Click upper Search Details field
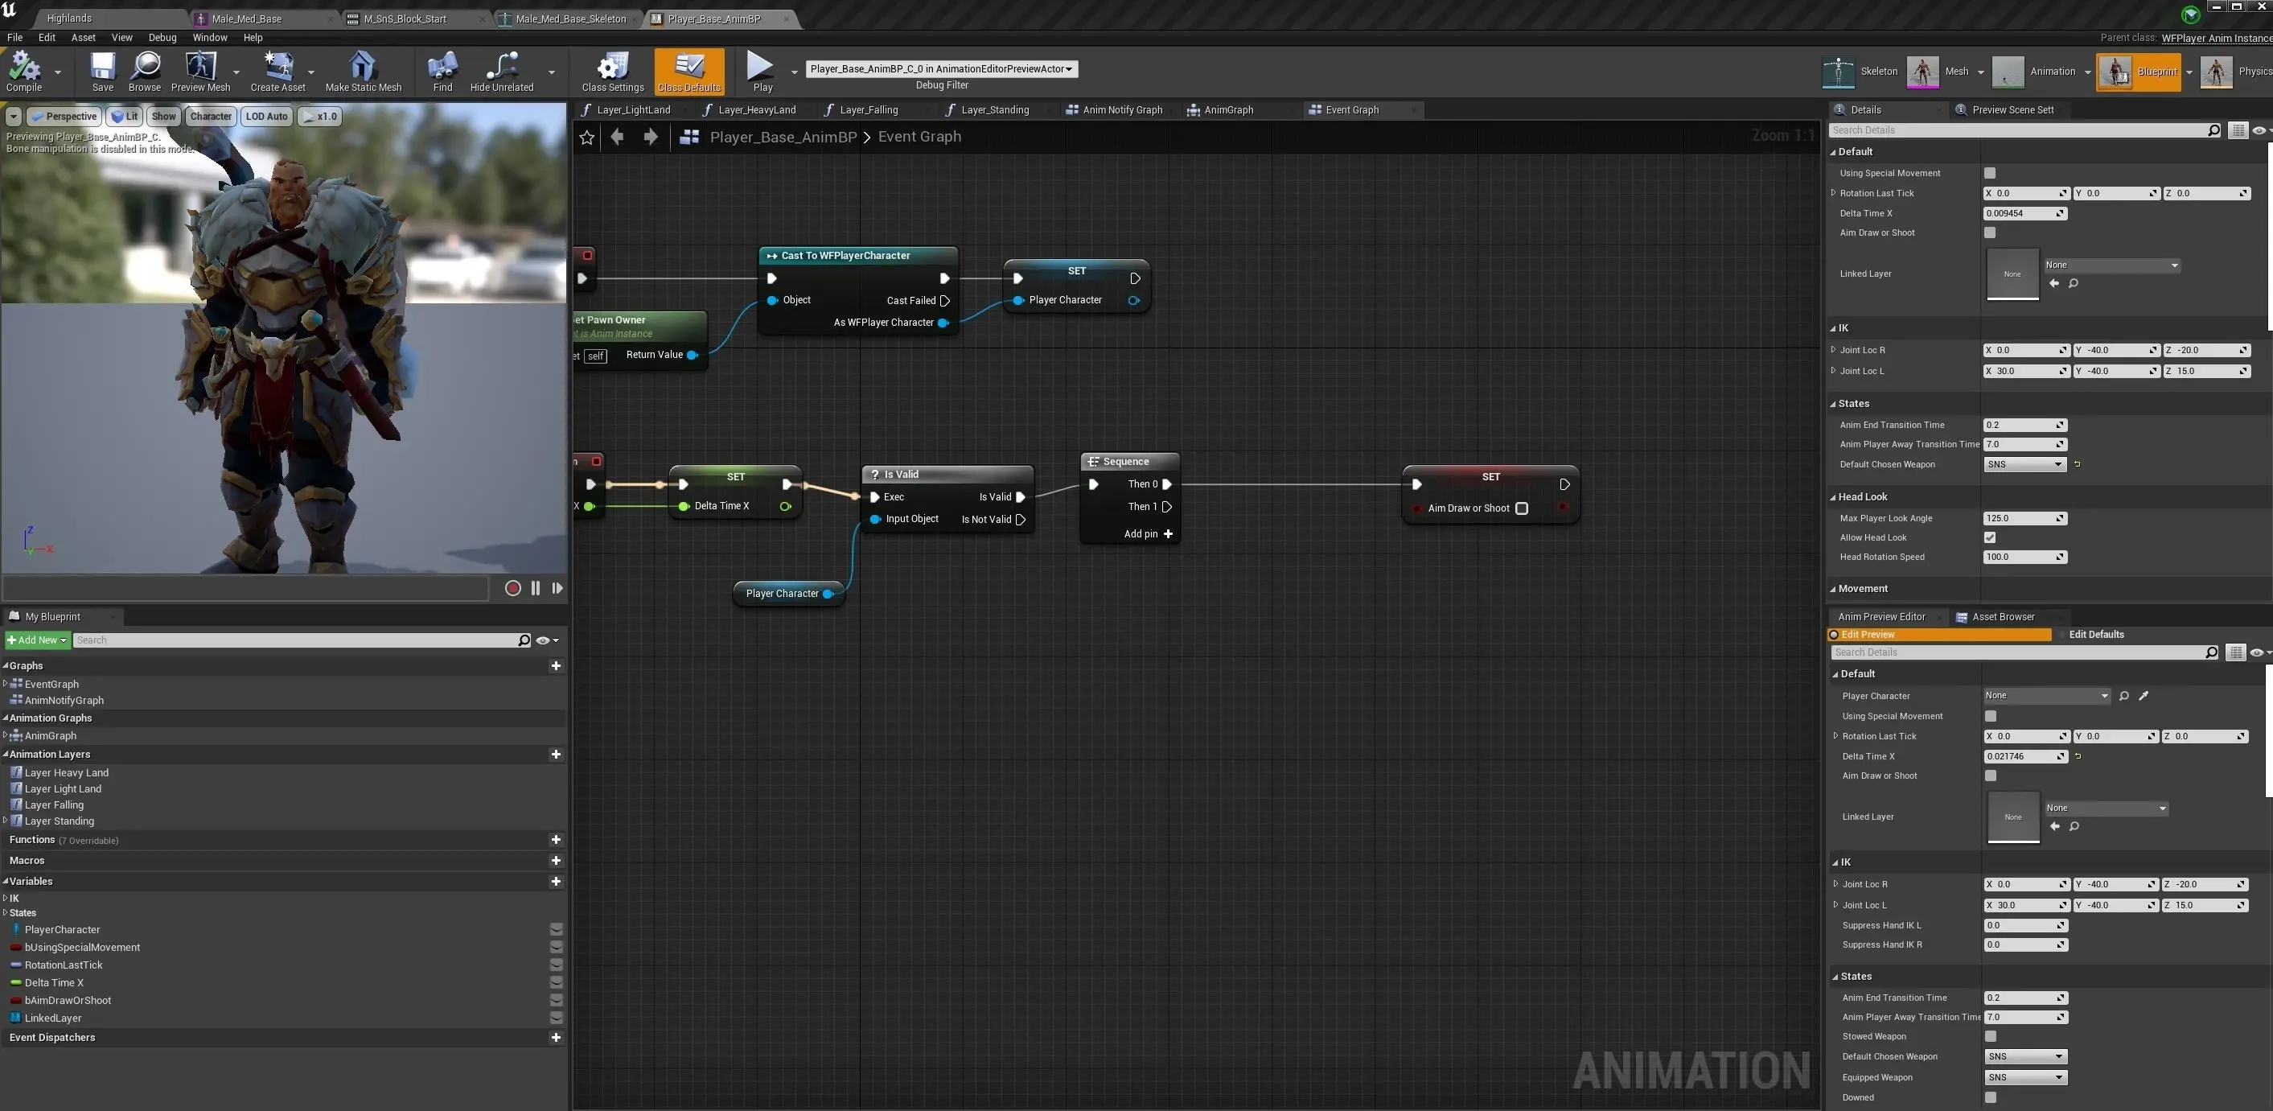 [x=2025, y=130]
